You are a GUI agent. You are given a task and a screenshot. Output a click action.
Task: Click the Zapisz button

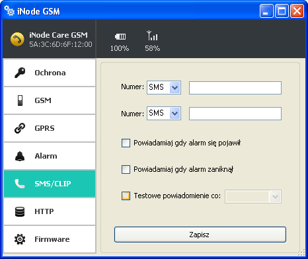[x=200, y=235]
